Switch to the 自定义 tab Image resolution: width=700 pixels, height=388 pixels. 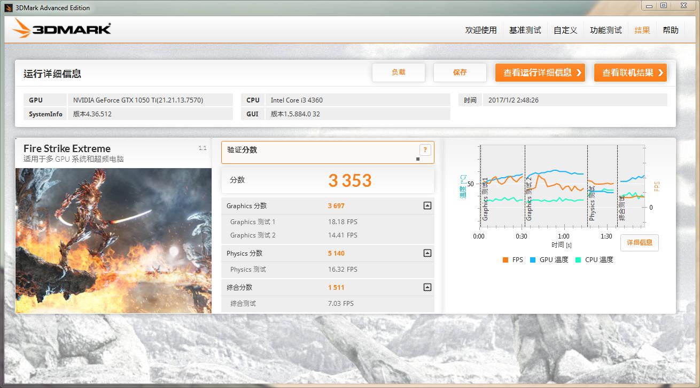point(565,30)
